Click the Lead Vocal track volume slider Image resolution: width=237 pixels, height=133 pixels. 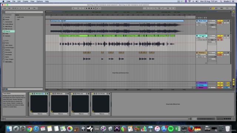coord(220,38)
